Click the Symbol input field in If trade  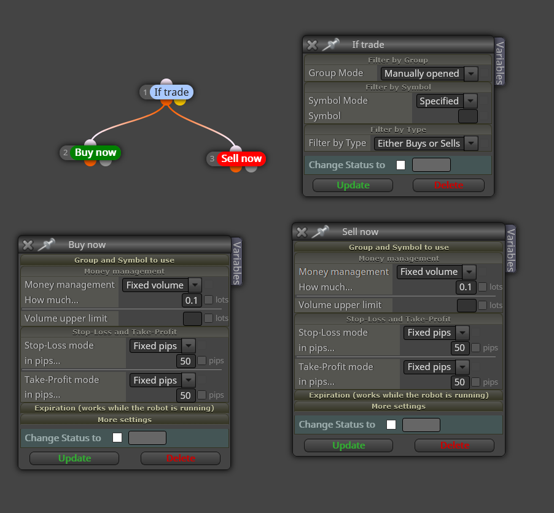pos(468,116)
